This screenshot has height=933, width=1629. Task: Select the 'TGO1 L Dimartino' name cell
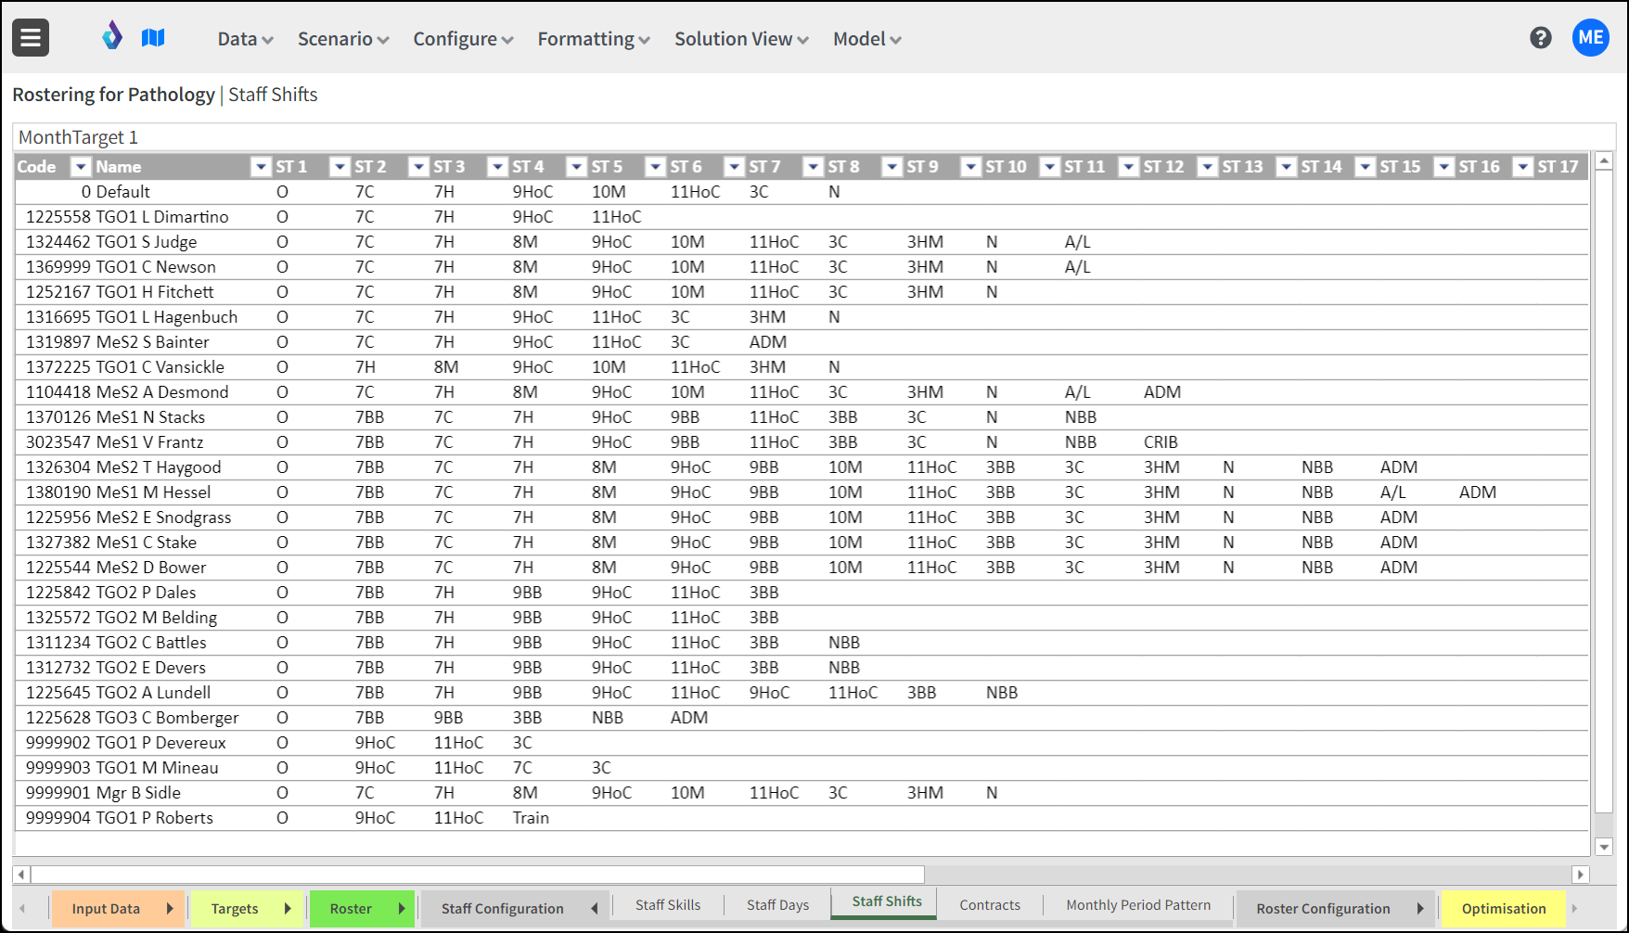coord(162,217)
